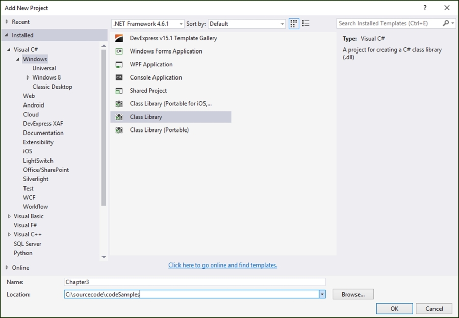Select the Classic Desktop tree item
The image size is (459, 318).
pos(52,87)
